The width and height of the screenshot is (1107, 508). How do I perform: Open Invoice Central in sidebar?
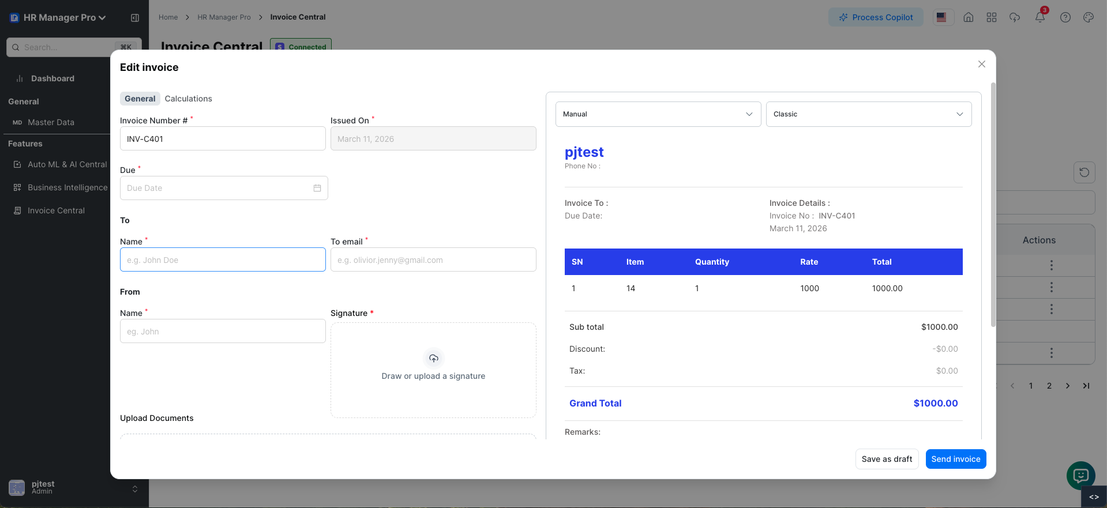coord(56,210)
